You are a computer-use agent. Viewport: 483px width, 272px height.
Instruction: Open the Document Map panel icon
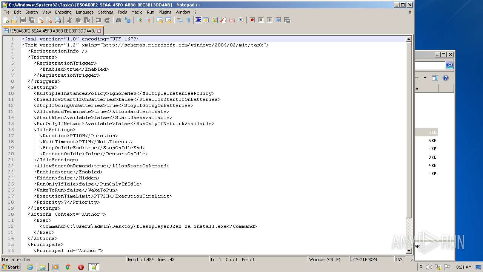coord(215,20)
